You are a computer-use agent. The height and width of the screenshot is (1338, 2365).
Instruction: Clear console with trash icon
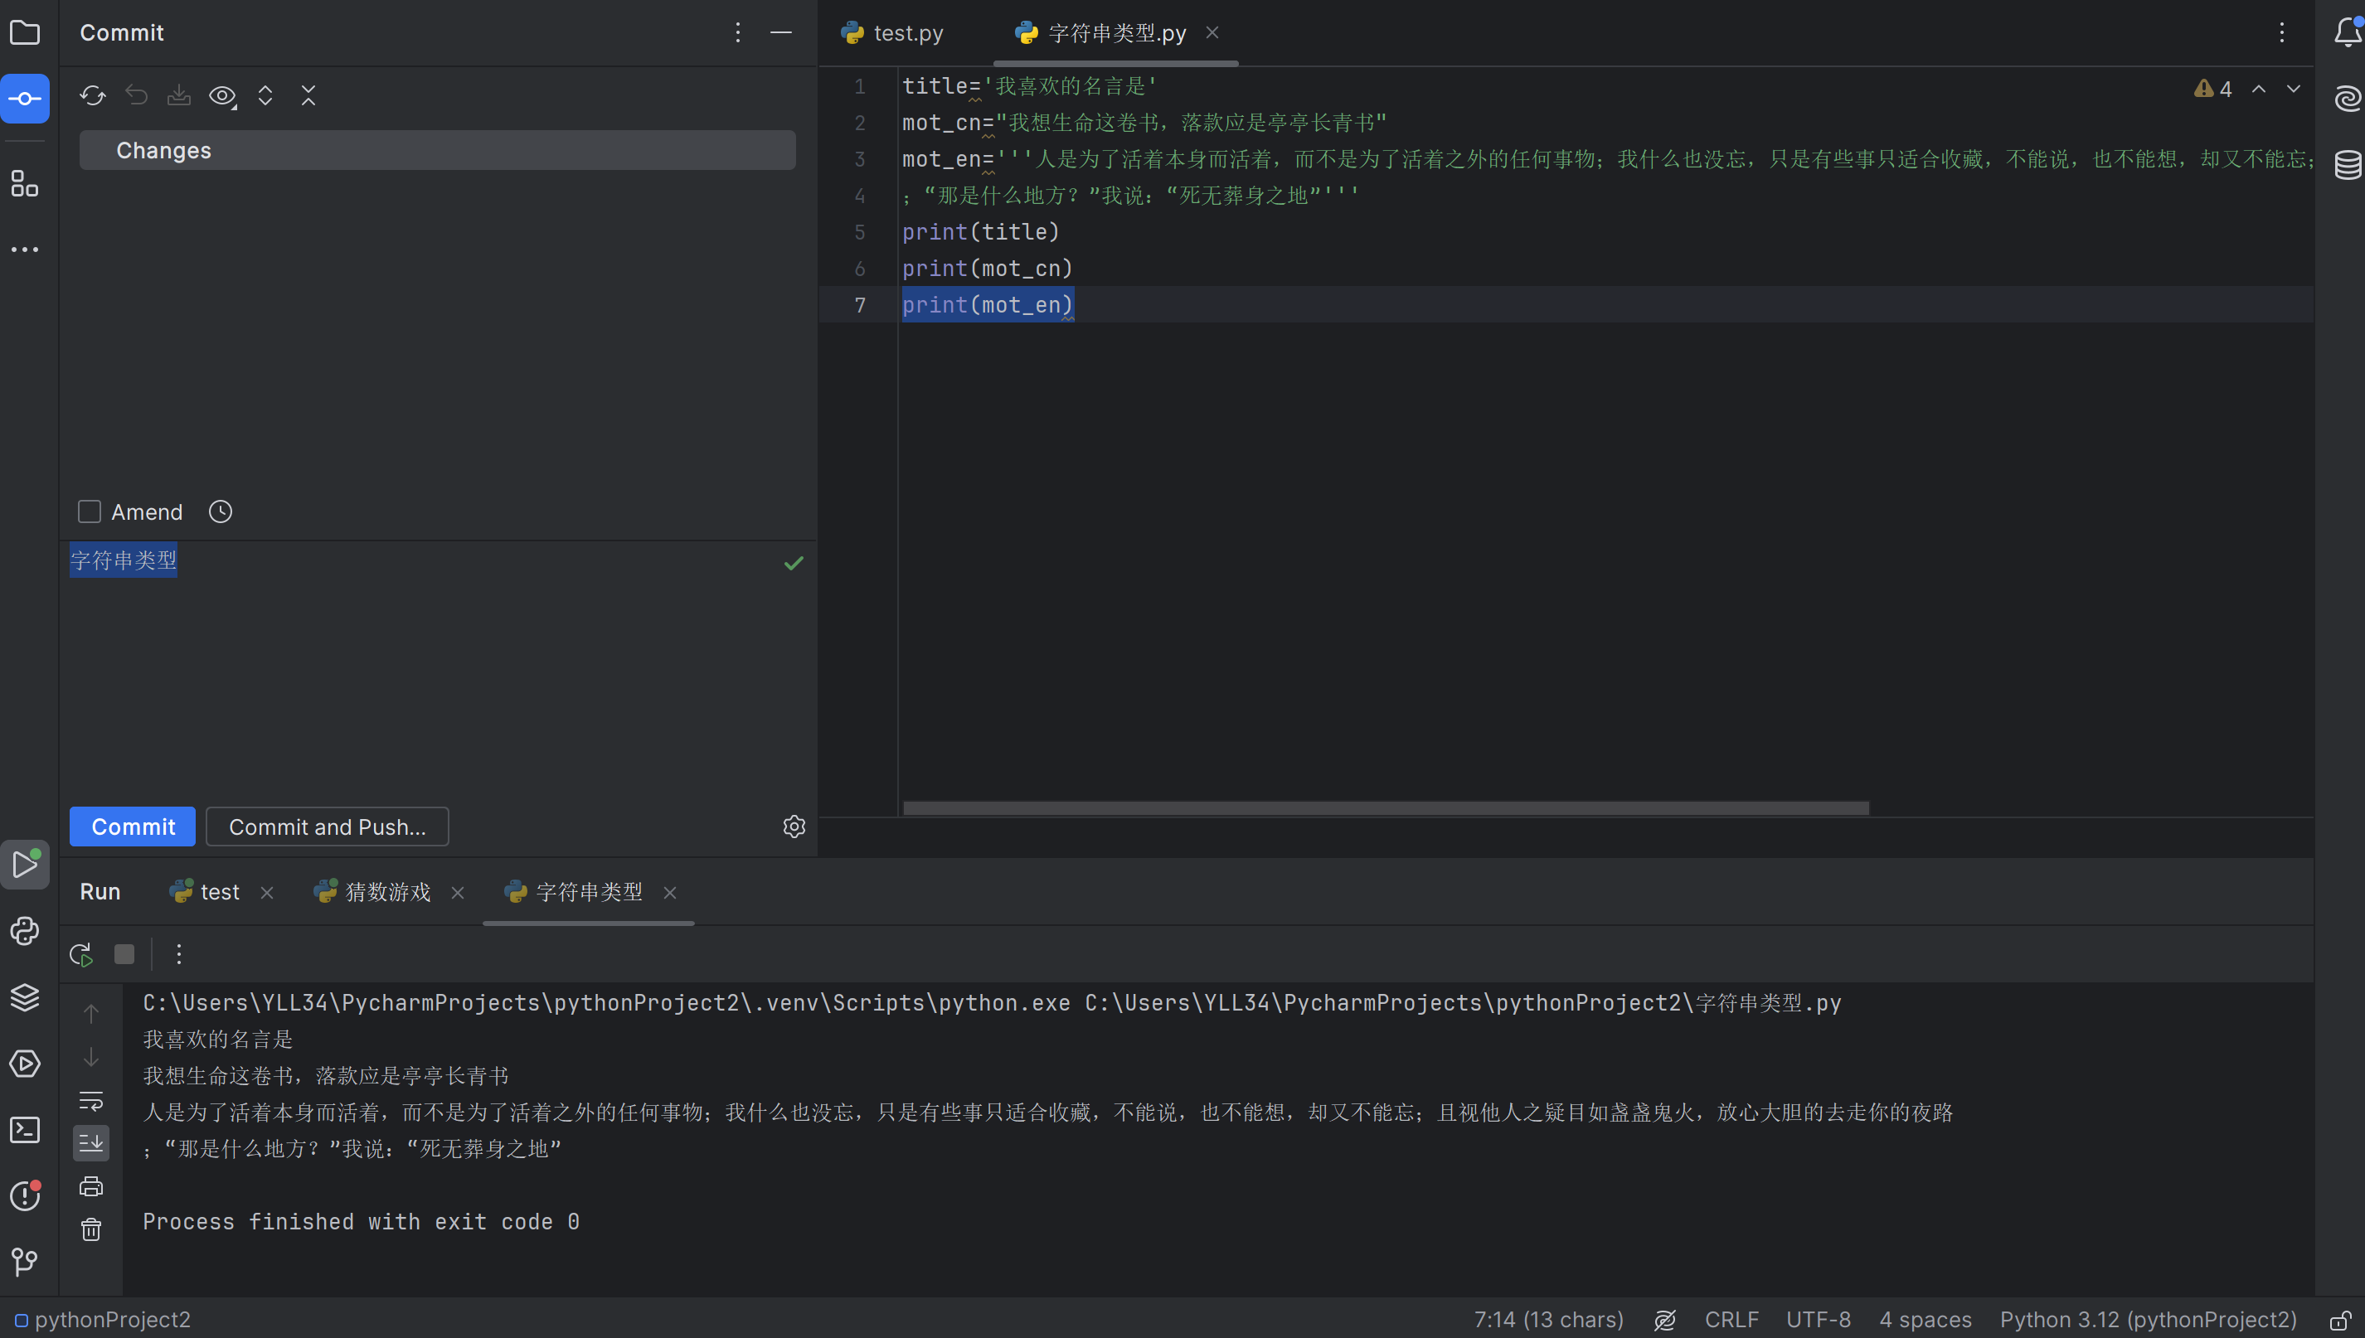click(91, 1229)
